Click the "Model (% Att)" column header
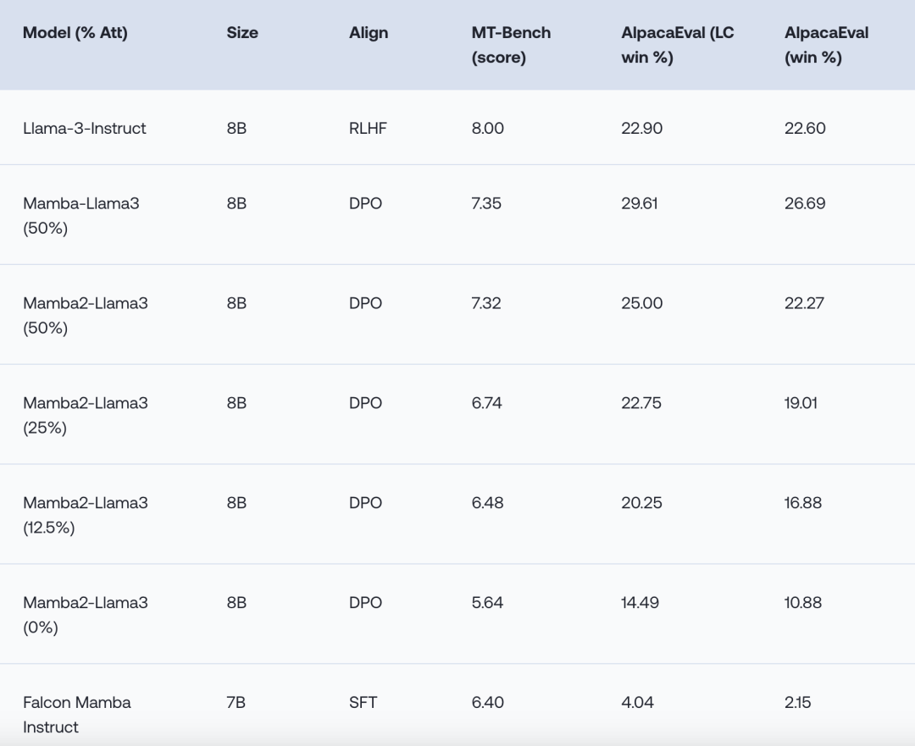Viewport: 915px width, 746px height. [x=75, y=33]
